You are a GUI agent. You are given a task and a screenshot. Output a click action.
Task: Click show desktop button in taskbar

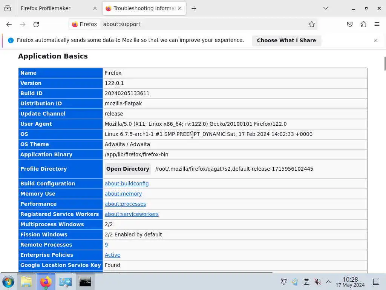376,282
